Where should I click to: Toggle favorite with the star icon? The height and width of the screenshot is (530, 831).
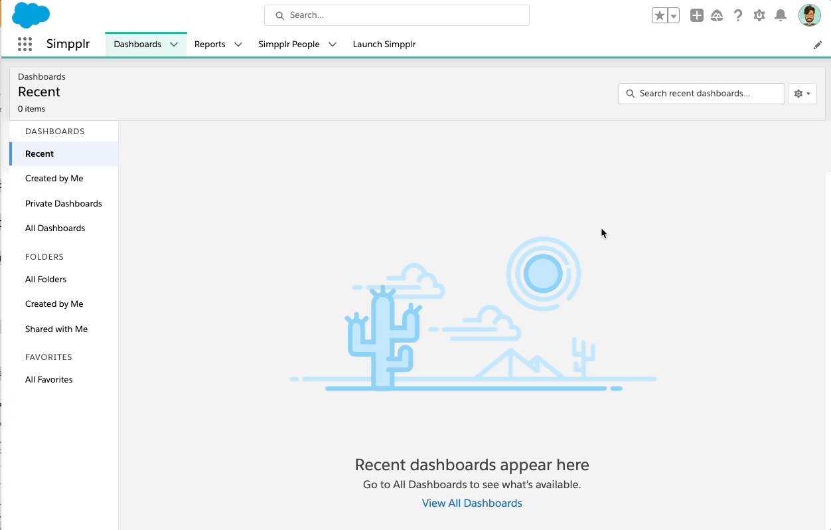(x=659, y=15)
